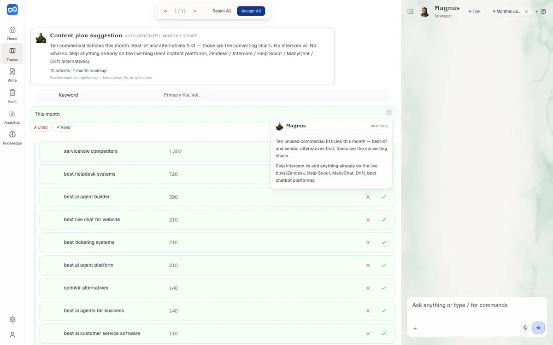Accept best ai agent platform row

(384, 265)
